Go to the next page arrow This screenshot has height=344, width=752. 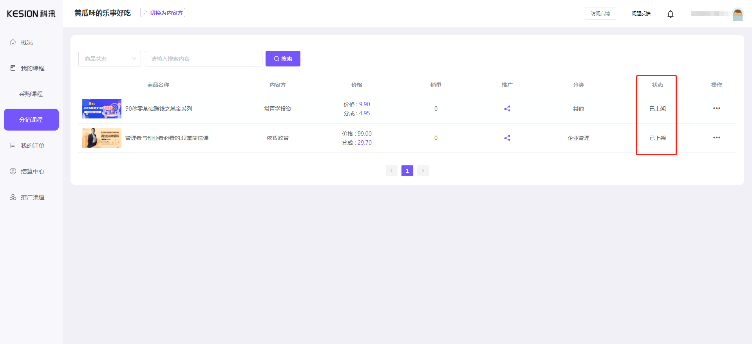tap(423, 171)
